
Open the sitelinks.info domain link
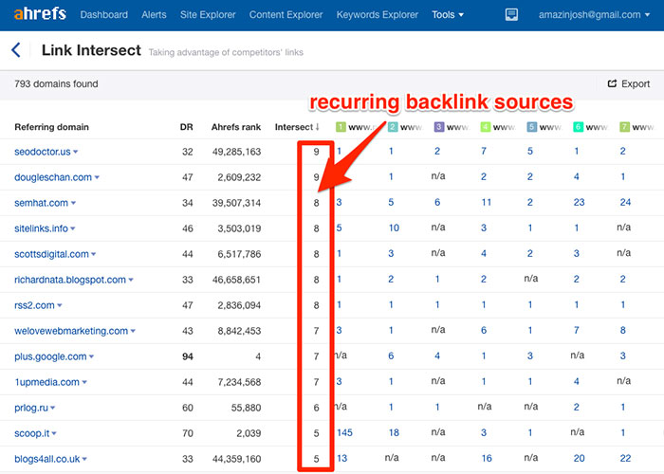tap(41, 228)
